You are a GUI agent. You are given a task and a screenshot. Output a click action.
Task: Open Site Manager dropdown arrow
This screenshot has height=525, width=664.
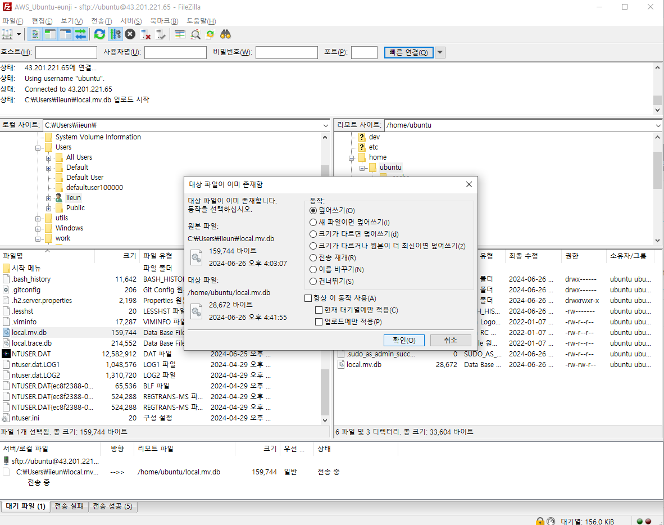click(19, 34)
